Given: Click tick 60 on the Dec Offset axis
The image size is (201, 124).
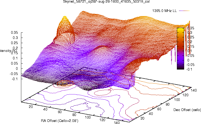Looking at the screenshot, I should (159, 109).
